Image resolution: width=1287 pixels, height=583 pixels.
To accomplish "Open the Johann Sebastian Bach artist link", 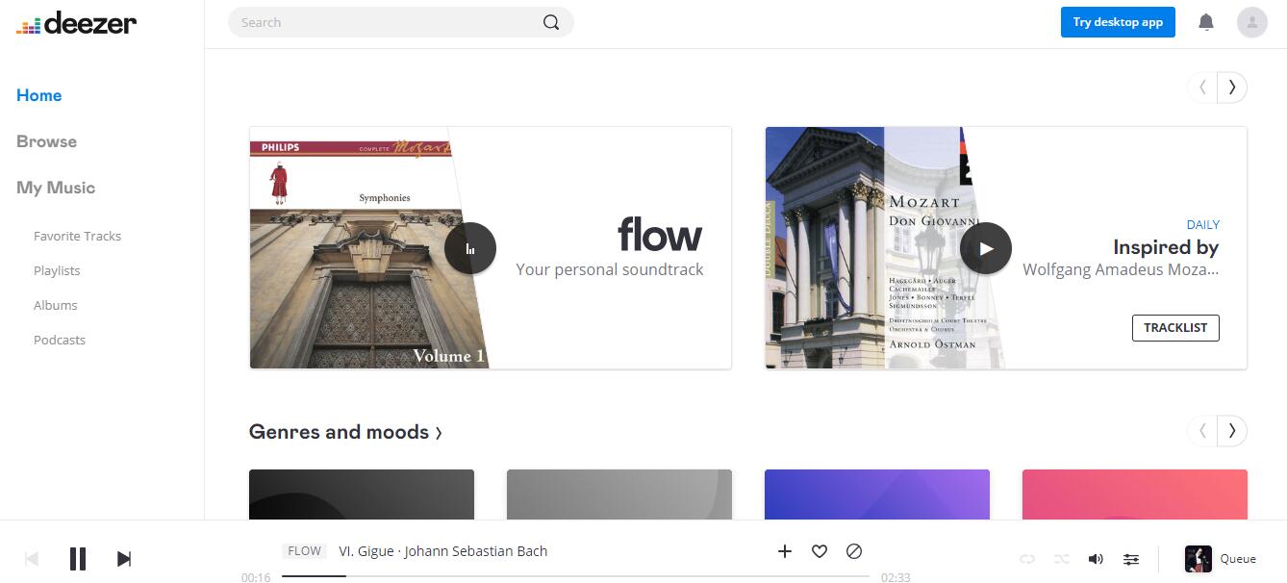I will (476, 551).
